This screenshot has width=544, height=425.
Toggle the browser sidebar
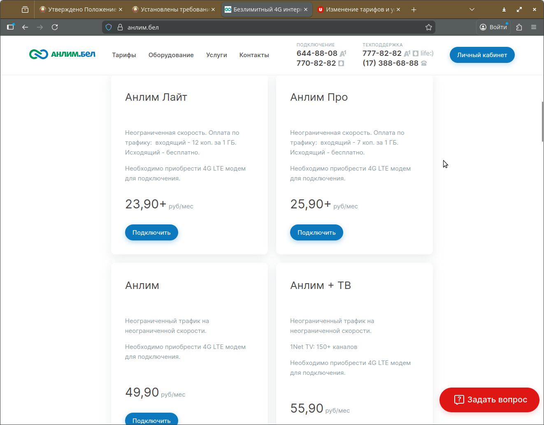(x=11, y=27)
